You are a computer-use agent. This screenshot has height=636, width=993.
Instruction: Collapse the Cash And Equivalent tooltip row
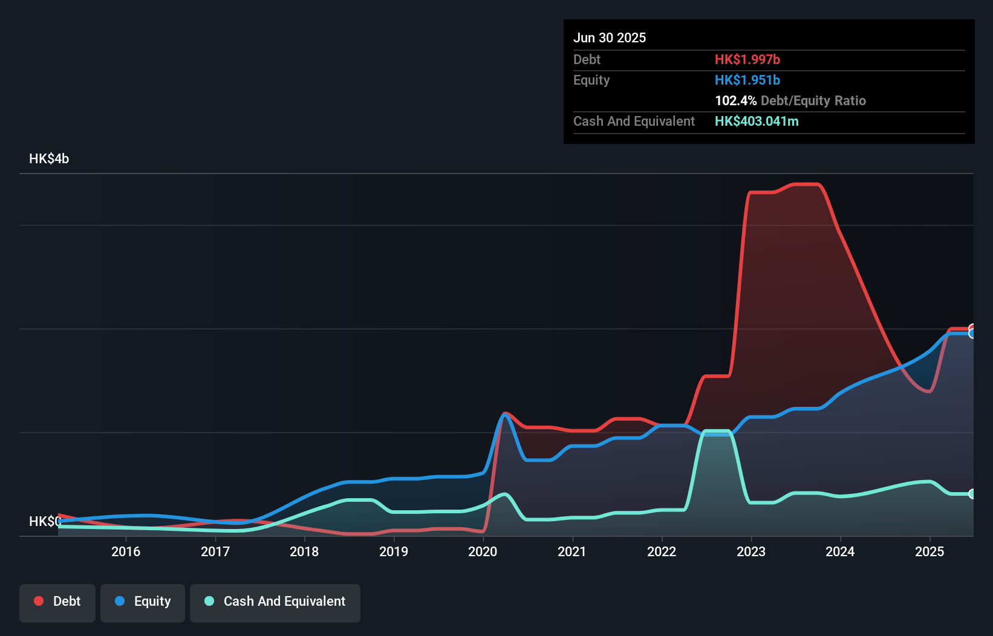634,121
